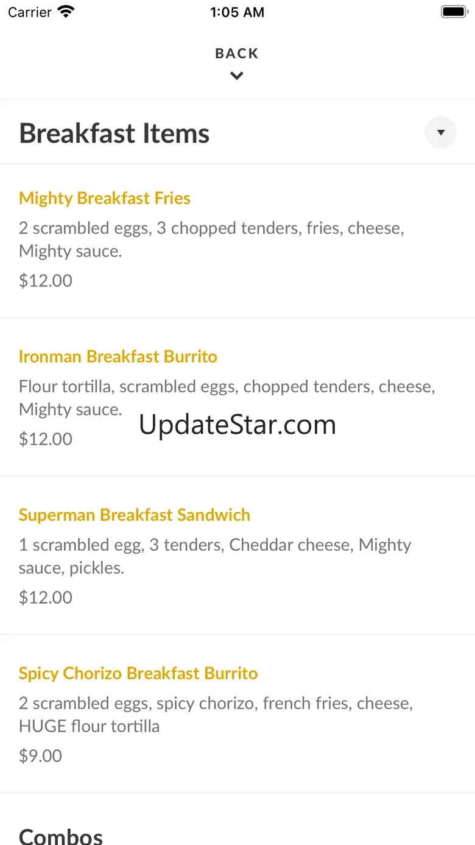Open Mighty Breakfast Fries item

coord(105,198)
